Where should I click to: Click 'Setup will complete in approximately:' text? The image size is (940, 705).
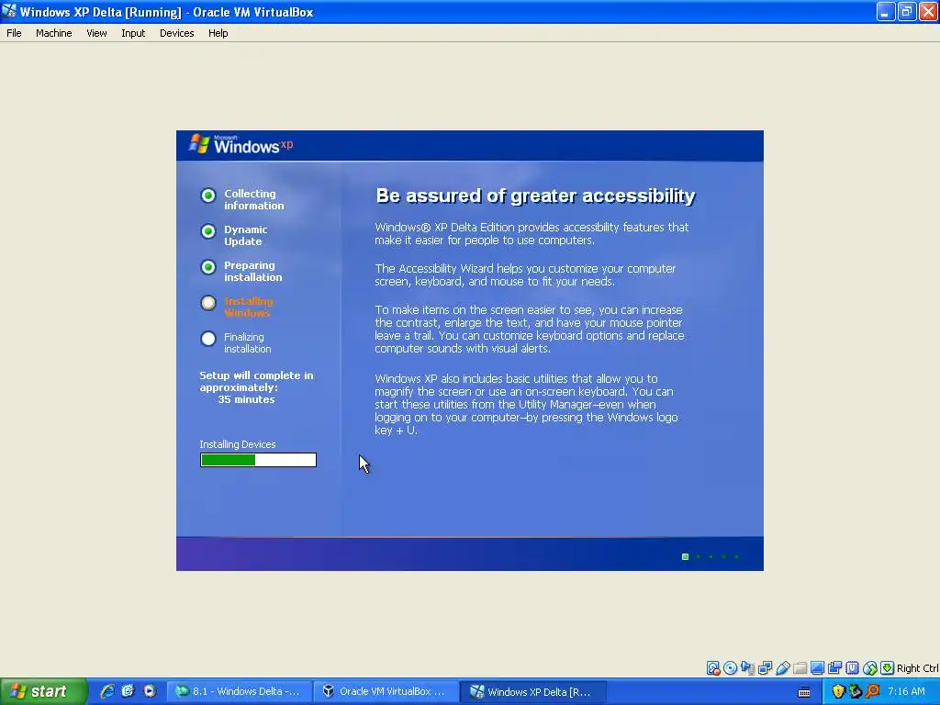click(x=256, y=381)
